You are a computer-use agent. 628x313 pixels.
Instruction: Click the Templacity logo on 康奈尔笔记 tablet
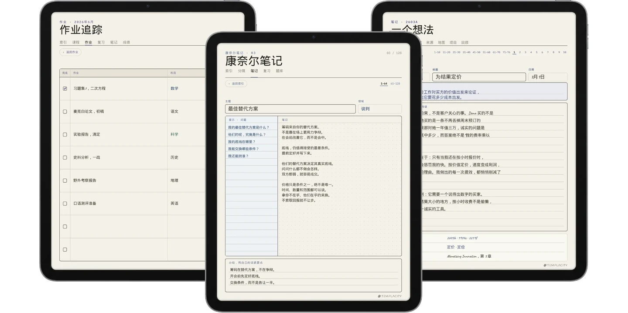point(390,296)
